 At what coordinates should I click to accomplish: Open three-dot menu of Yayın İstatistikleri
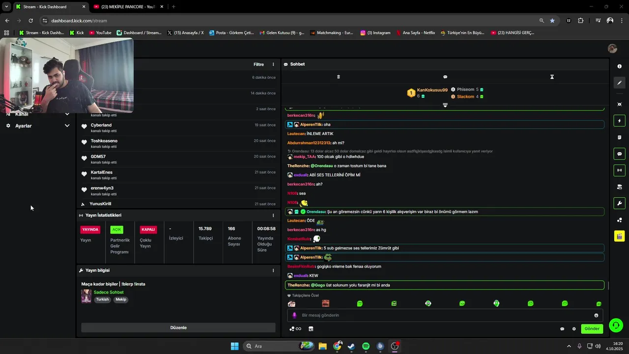point(273,215)
